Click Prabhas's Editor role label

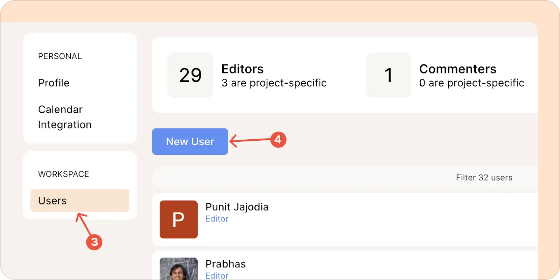click(x=217, y=275)
